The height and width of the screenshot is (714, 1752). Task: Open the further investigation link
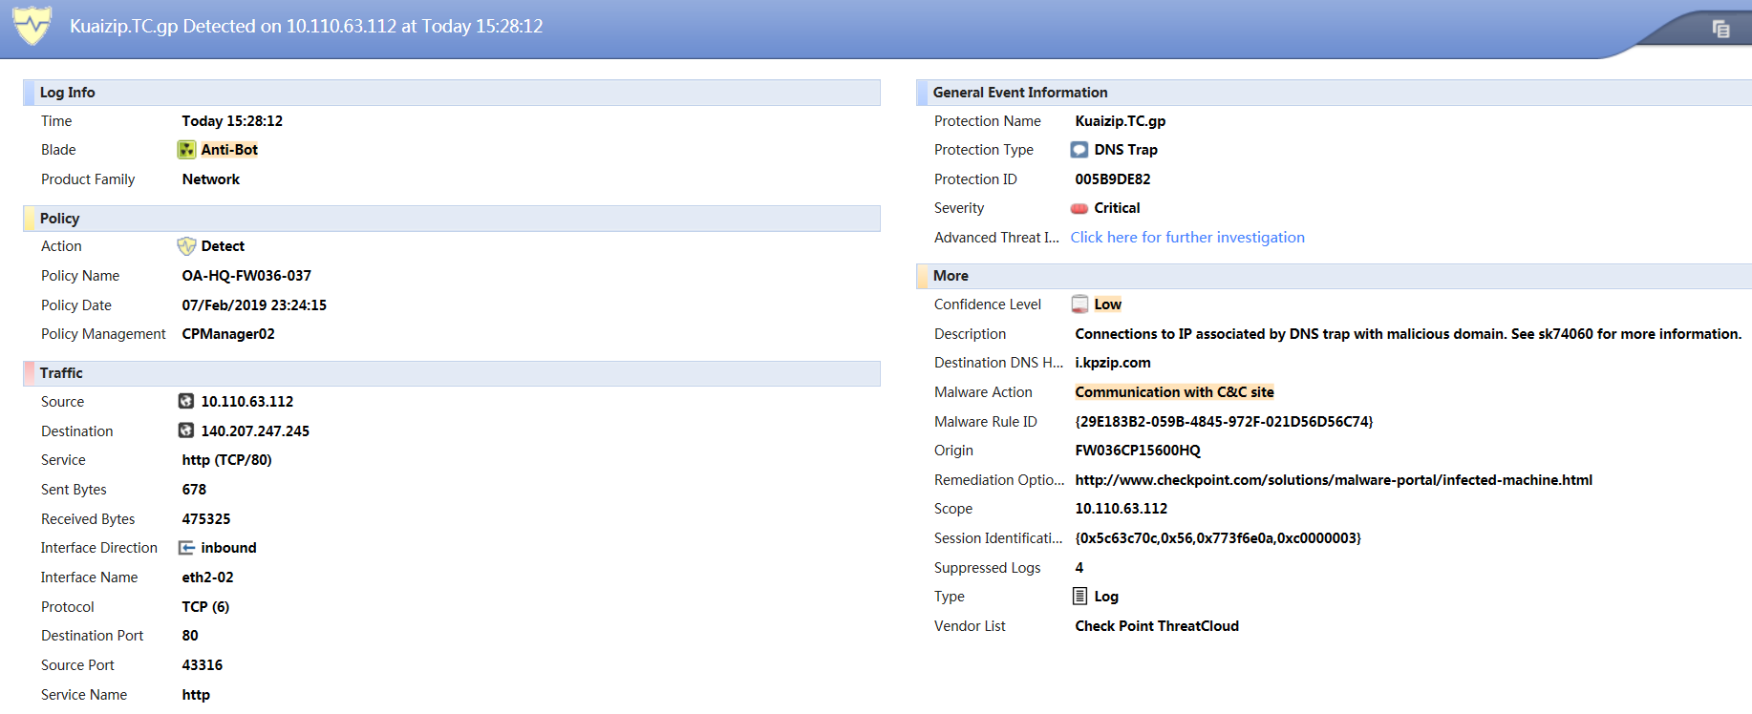(1187, 238)
